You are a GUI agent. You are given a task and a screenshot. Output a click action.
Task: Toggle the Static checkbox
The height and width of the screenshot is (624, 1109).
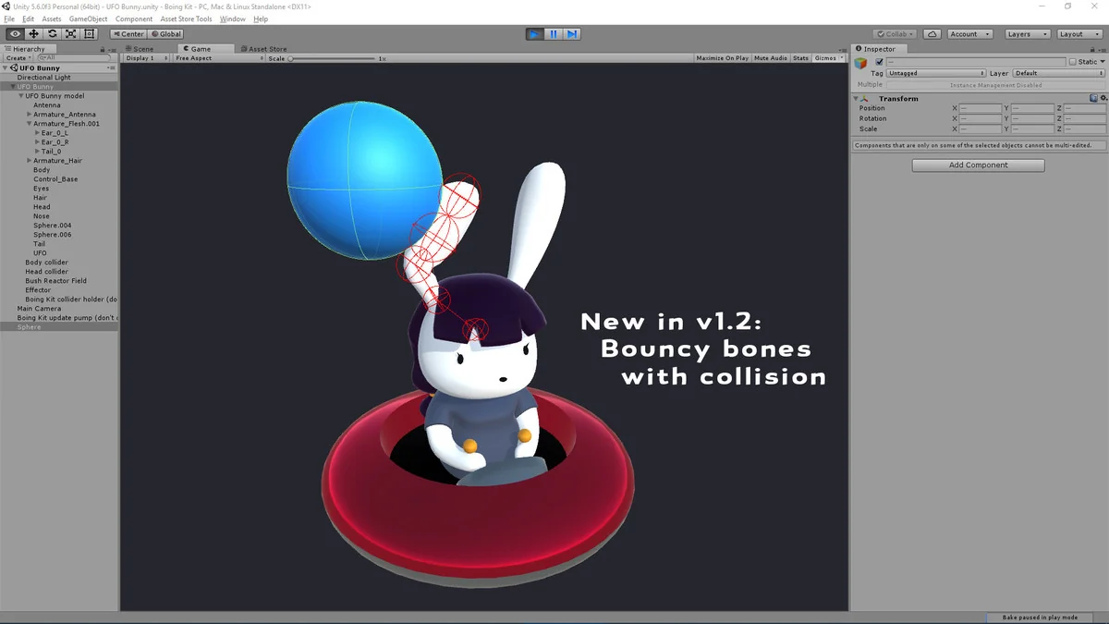click(x=1073, y=62)
